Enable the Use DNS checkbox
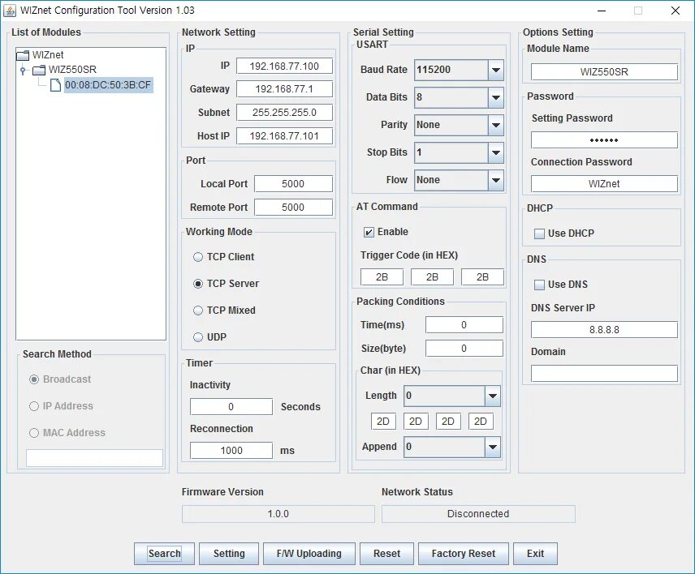This screenshot has width=695, height=574. [539, 285]
